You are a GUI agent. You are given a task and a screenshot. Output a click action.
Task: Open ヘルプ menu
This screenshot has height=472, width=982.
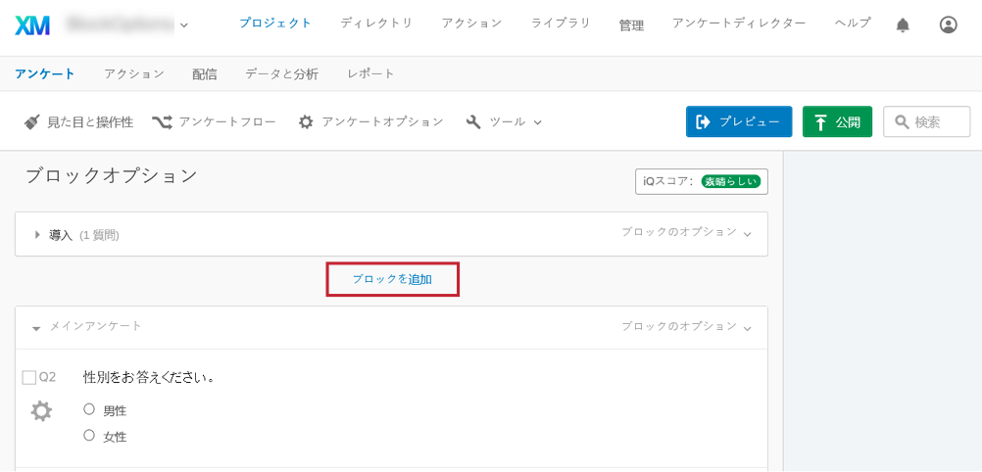coord(853,24)
